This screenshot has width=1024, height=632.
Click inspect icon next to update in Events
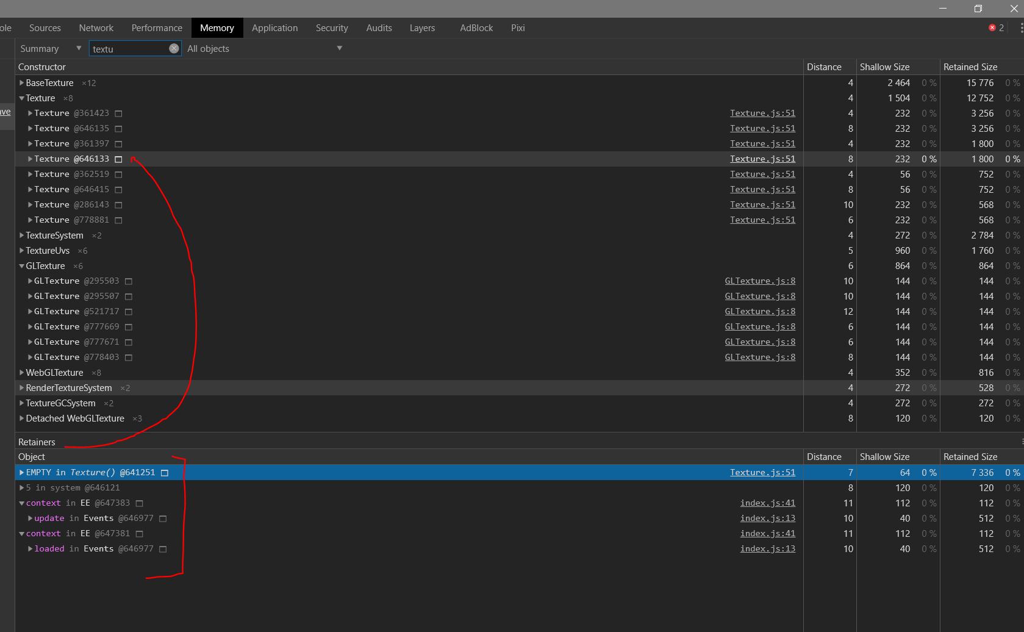coord(163,518)
